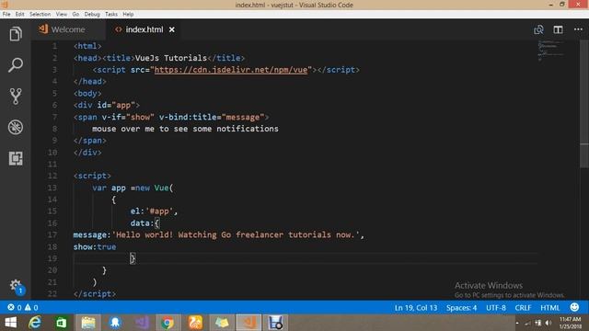Screen dimensions: 589x331
Task: Open the Edit menu
Action: coord(19,14)
